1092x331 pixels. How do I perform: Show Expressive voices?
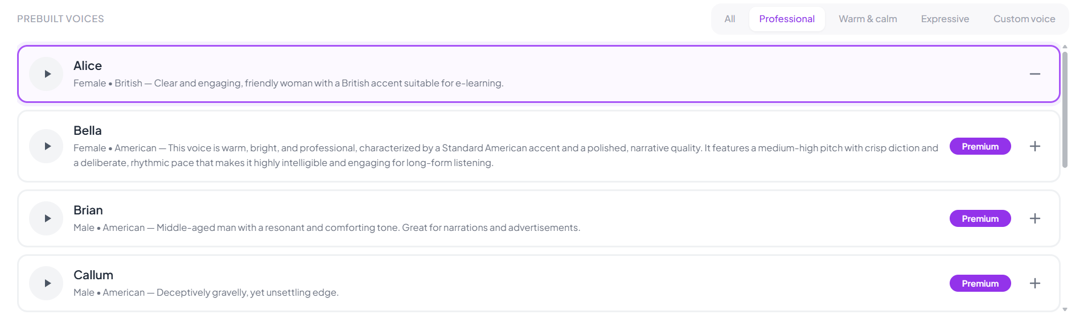pyautogui.click(x=945, y=19)
